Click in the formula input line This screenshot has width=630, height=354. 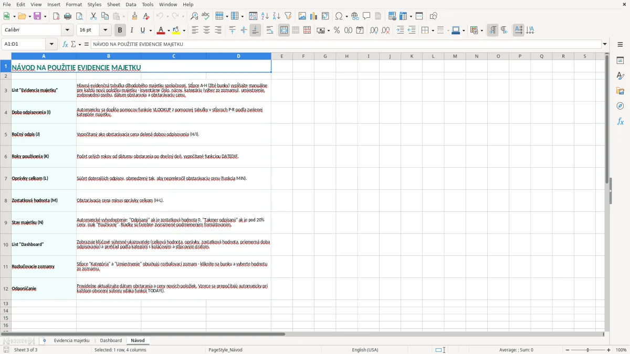point(346,45)
